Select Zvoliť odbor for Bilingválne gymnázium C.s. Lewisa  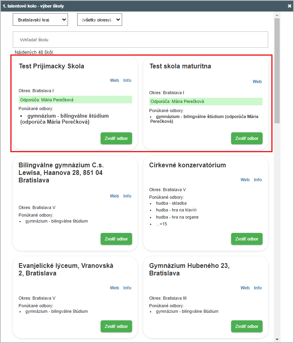click(116, 239)
